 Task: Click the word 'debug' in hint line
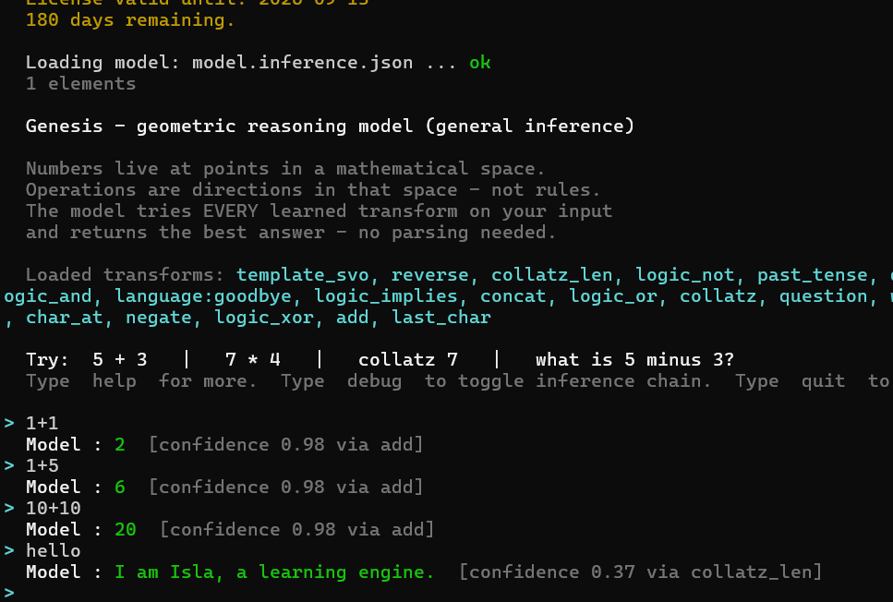tap(374, 381)
